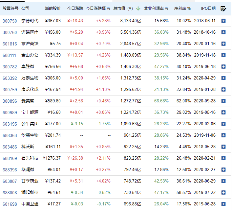
Task: Sort by 当前股价 column header
Action: (x=53, y=9)
